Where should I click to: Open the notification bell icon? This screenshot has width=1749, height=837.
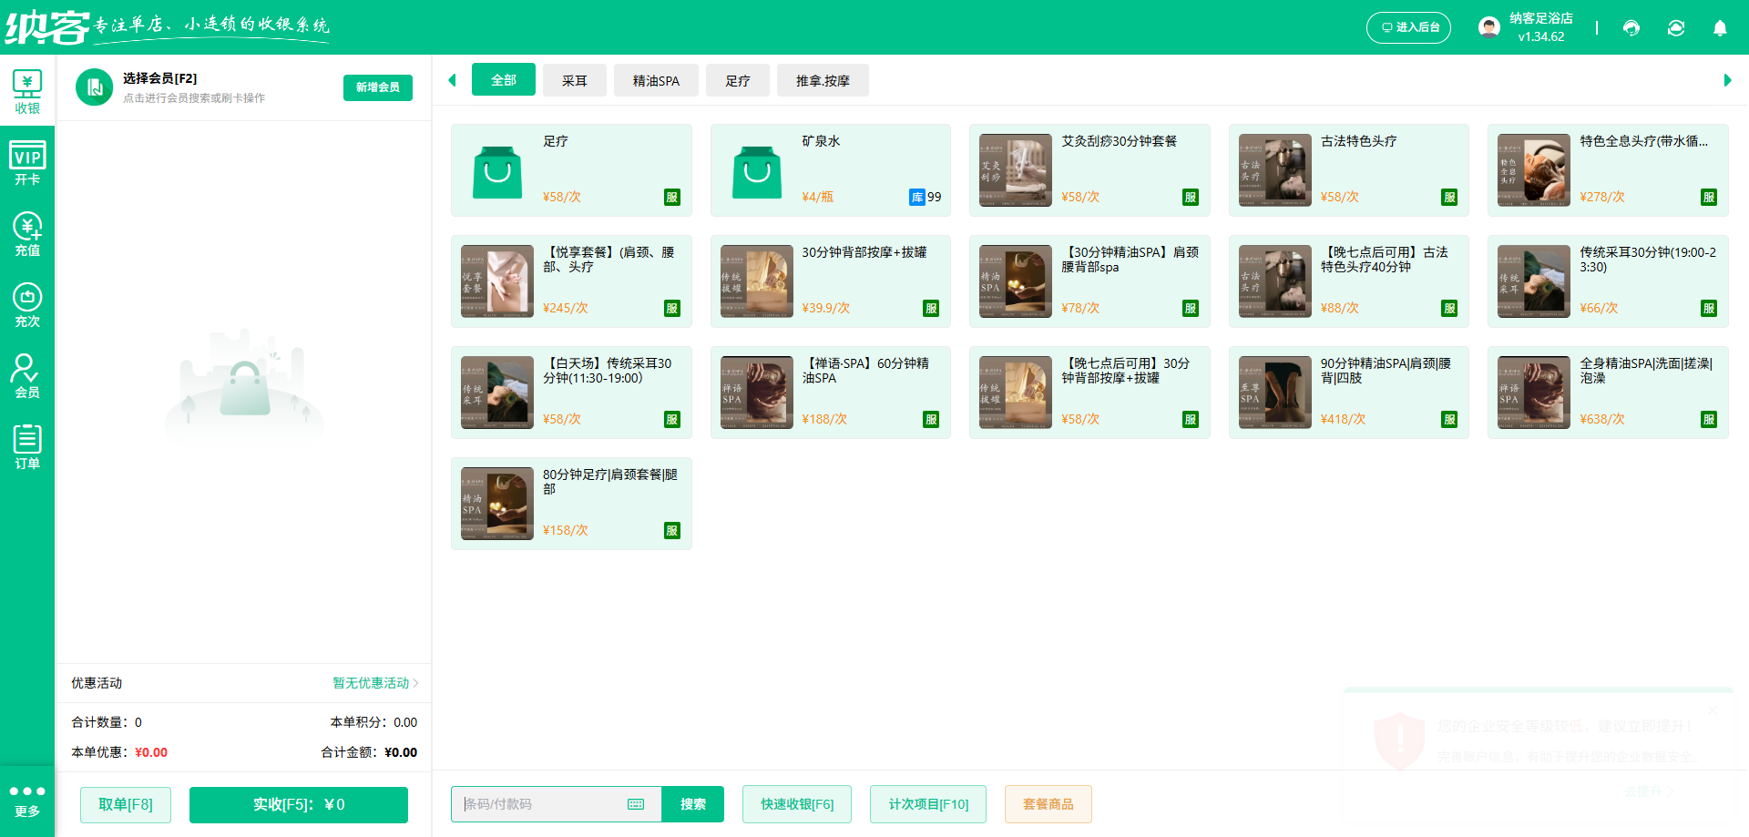pyautogui.click(x=1720, y=27)
